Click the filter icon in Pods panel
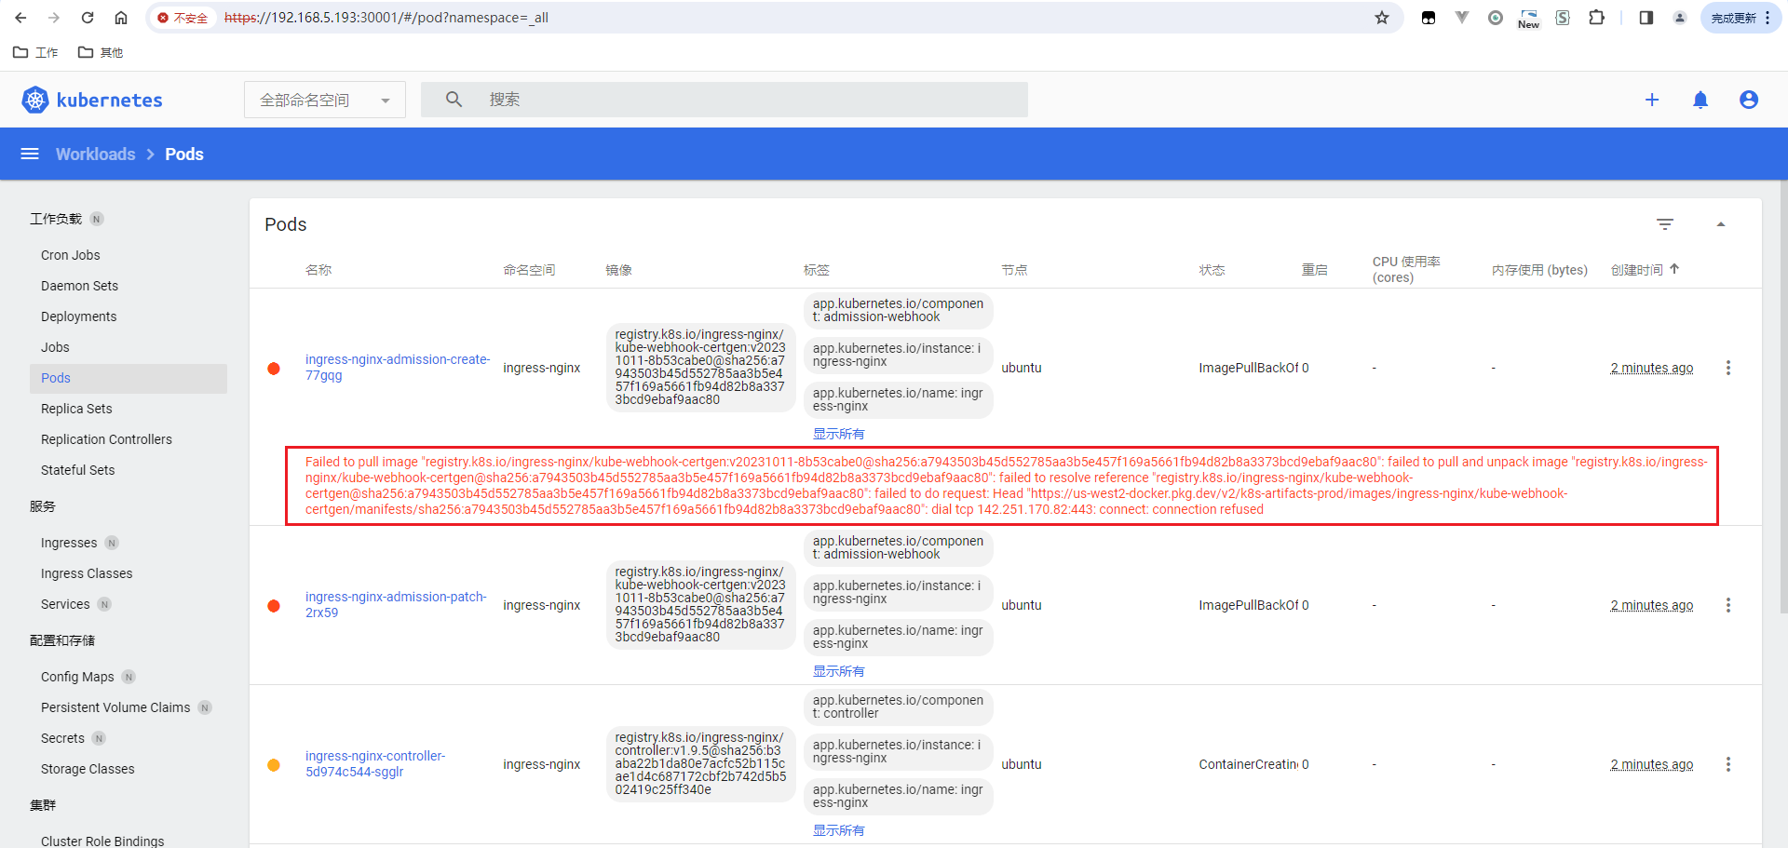This screenshot has height=848, width=1788. [x=1665, y=223]
